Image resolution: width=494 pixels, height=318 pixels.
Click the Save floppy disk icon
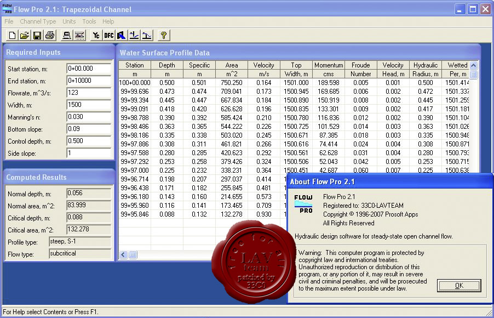click(x=37, y=35)
